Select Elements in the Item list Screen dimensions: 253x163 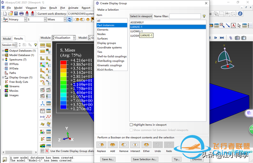tap(103, 30)
